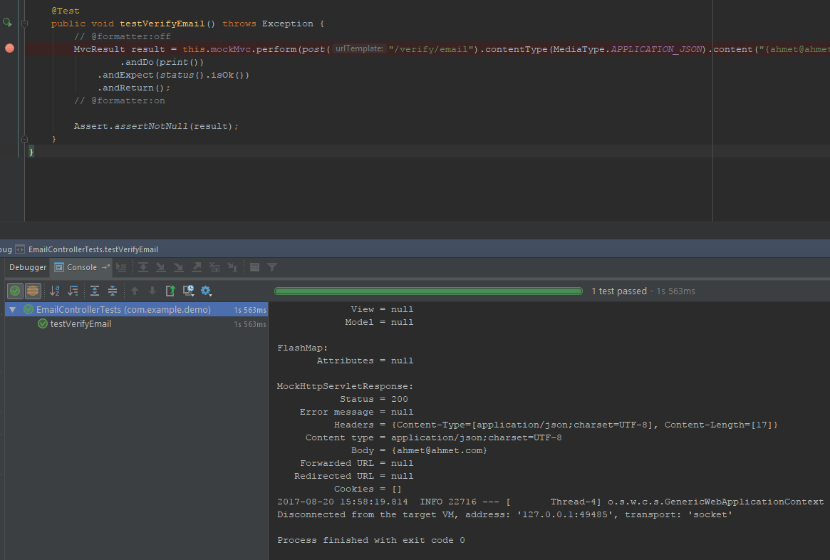The width and height of the screenshot is (830, 560).
Task: Expand all nodes in the test tree
Action: (x=95, y=291)
